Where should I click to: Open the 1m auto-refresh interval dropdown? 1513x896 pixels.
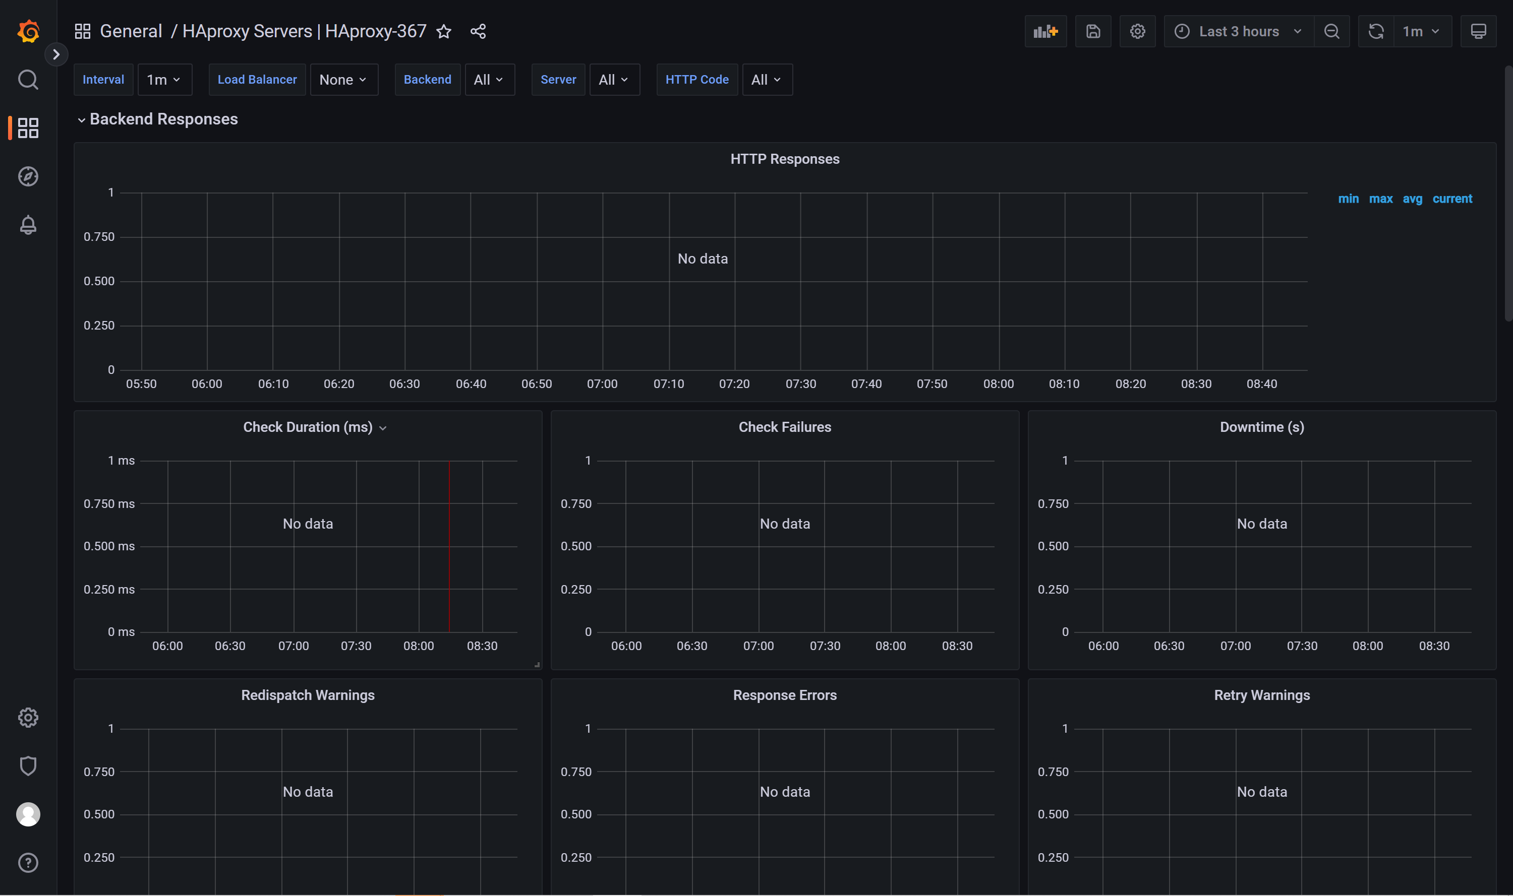1422,31
